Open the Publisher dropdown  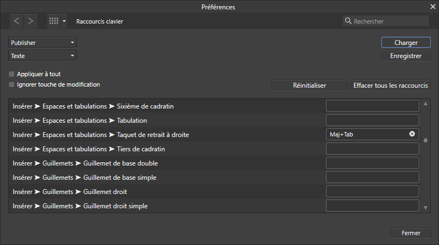click(x=43, y=43)
